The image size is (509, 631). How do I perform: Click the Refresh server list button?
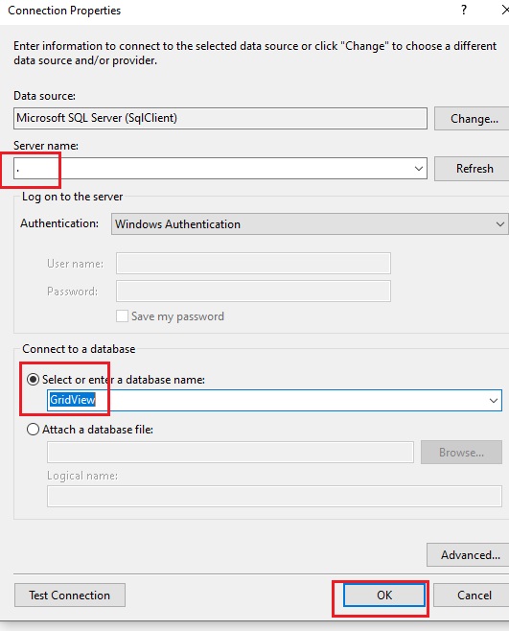tap(473, 169)
